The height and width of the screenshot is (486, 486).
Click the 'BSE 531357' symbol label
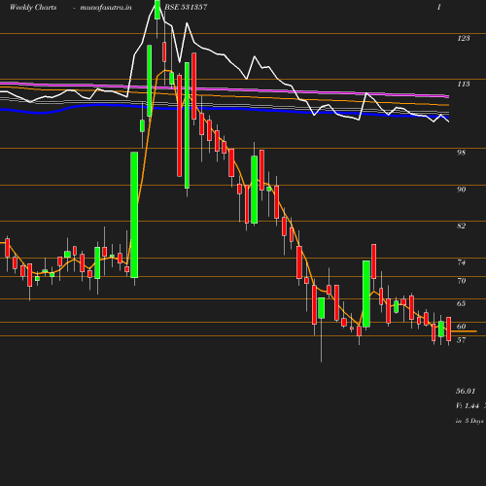point(186,7)
